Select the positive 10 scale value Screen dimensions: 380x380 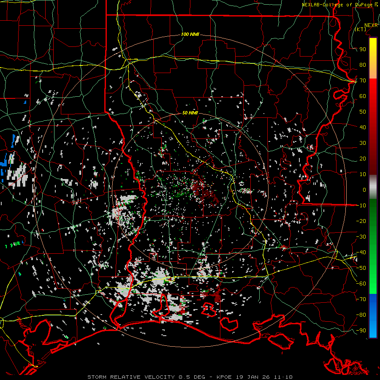pos(363,174)
